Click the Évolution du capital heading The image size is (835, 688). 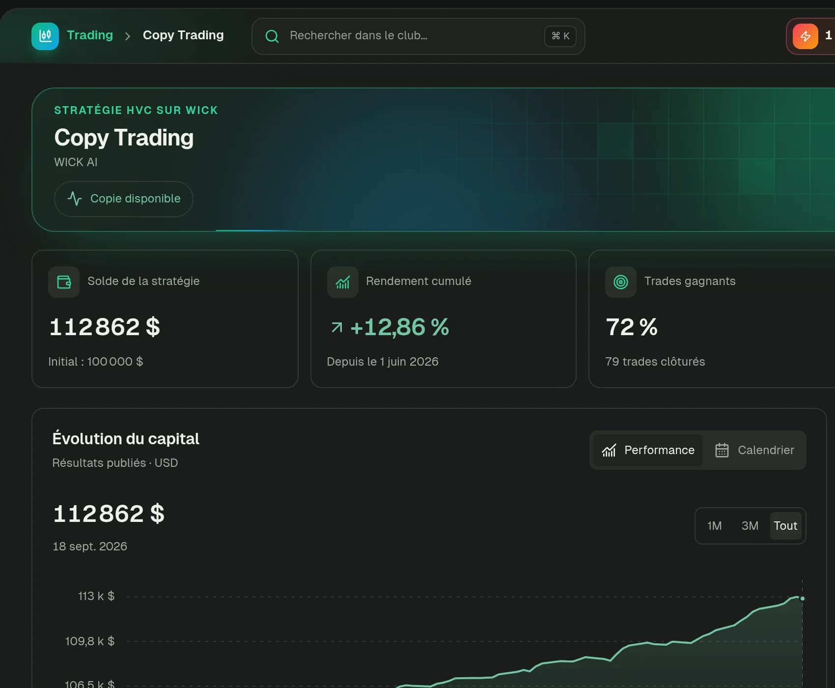[x=126, y=438]
